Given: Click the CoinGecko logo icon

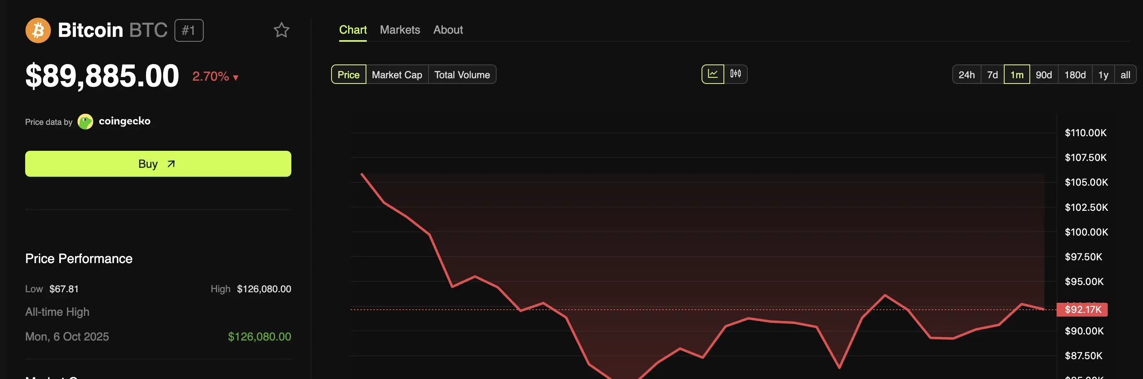Looking at the screenshot, I should [85, 122].
